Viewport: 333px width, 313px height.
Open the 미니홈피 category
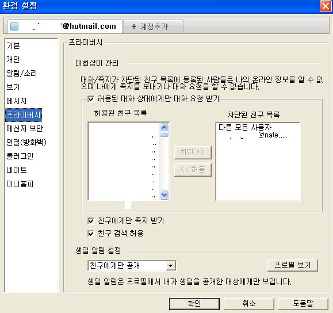pos(20,184)
